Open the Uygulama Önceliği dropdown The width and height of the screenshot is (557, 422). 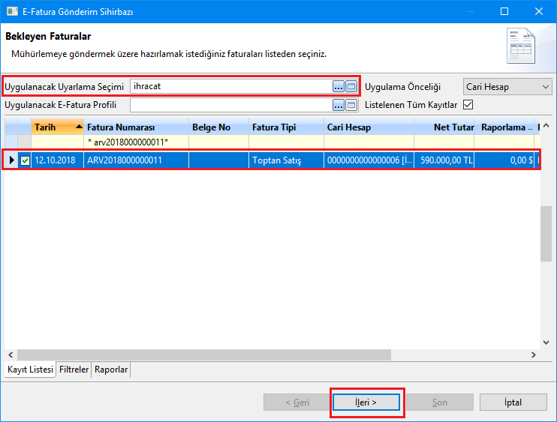[x=507, y=86]
